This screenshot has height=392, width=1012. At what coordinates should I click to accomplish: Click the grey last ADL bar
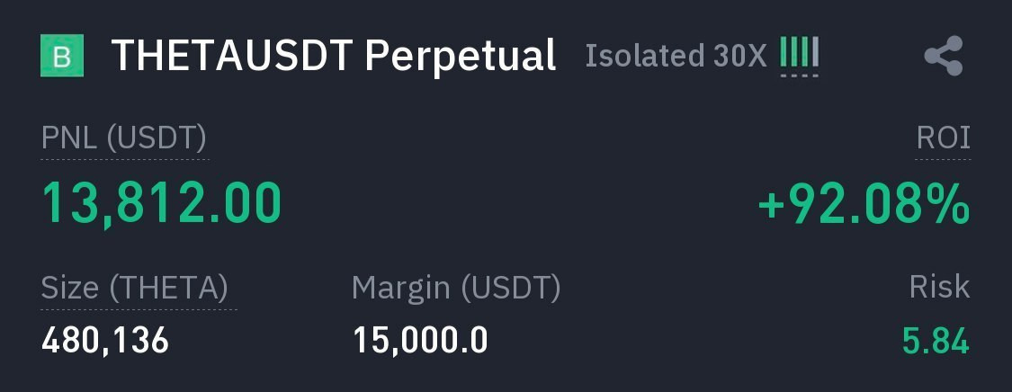815,52
